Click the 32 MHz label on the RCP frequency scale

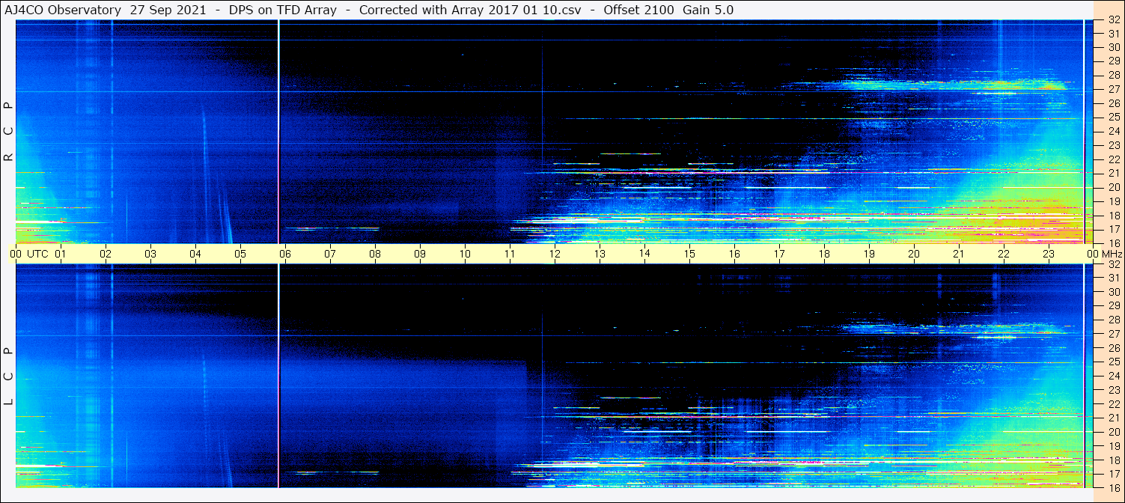click(x=1114, y=20)
